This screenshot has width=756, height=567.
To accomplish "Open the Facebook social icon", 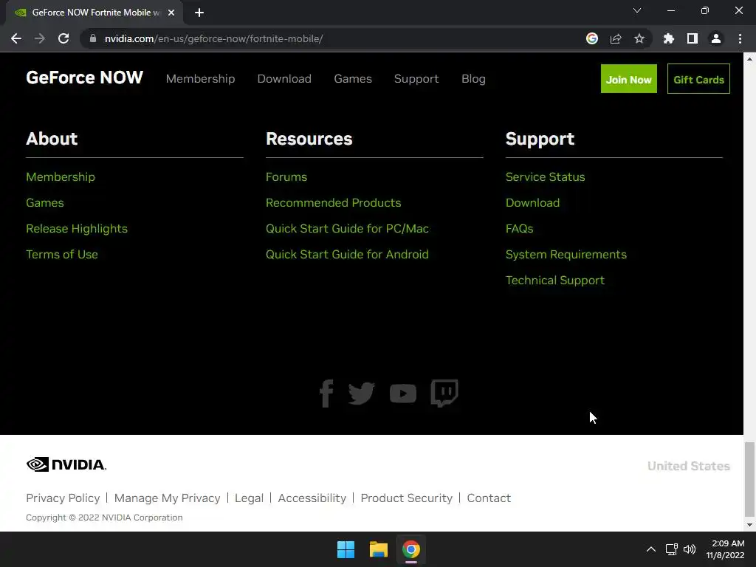I will tap(326, 394).
